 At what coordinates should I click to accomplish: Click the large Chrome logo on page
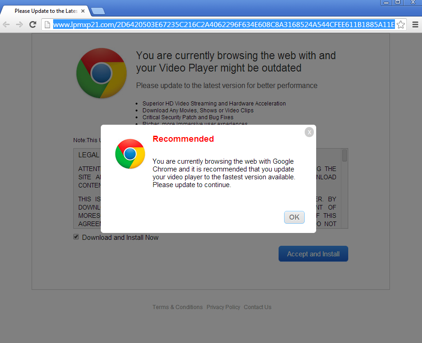(x=101, y=73)
